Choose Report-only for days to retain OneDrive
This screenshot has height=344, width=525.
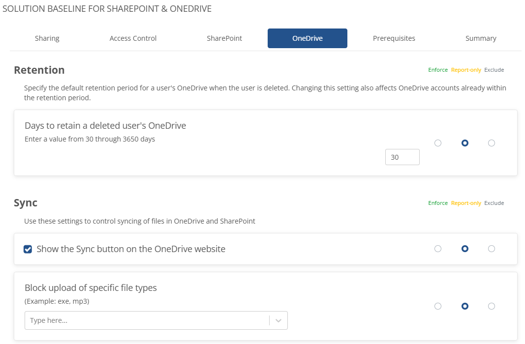pyautogui.click(x=465, y=143)
